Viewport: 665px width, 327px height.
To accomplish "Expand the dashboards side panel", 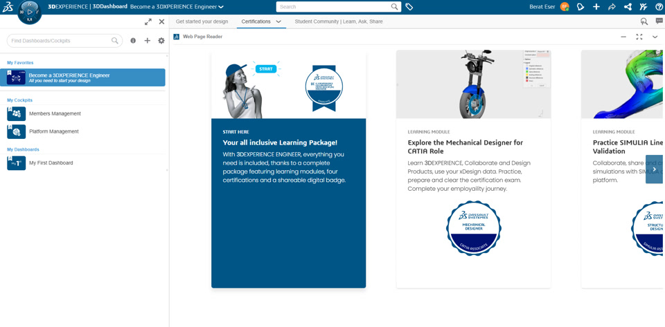I will (148, 21).
